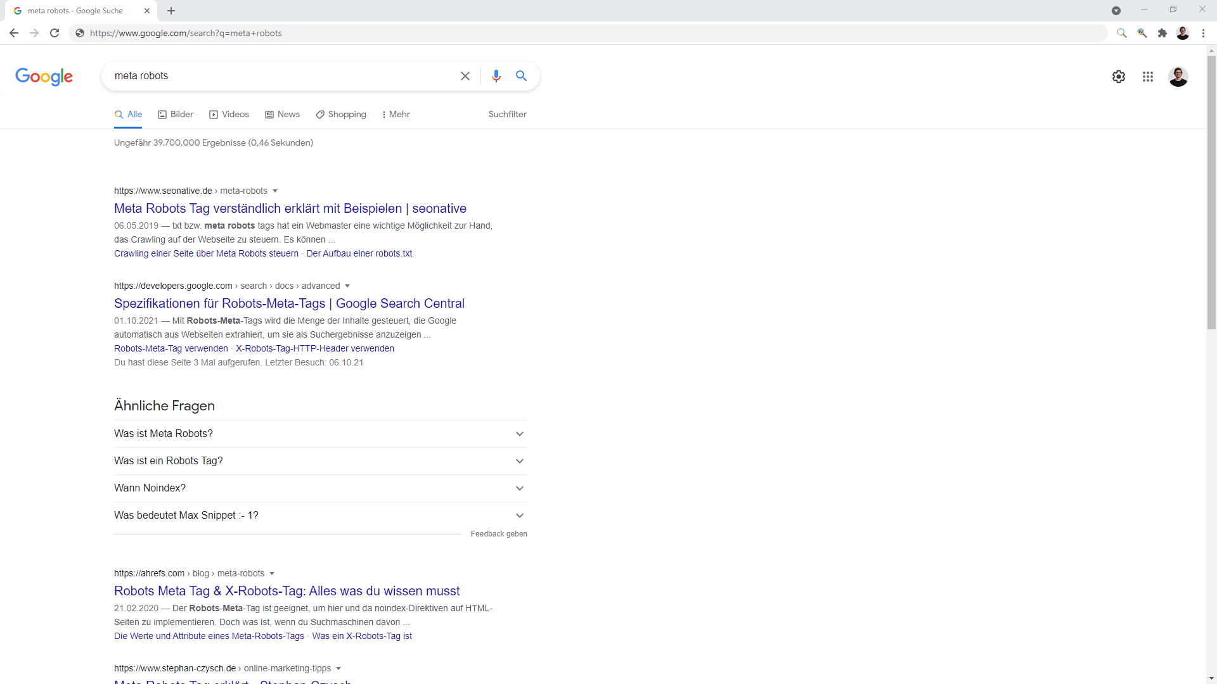Image resolution: width=1217 pixels, height=684 pixels.
Task: Open 'Robots Meta Tag & X-Robots-Tag' ahrefs result
Action: point(287,591)
